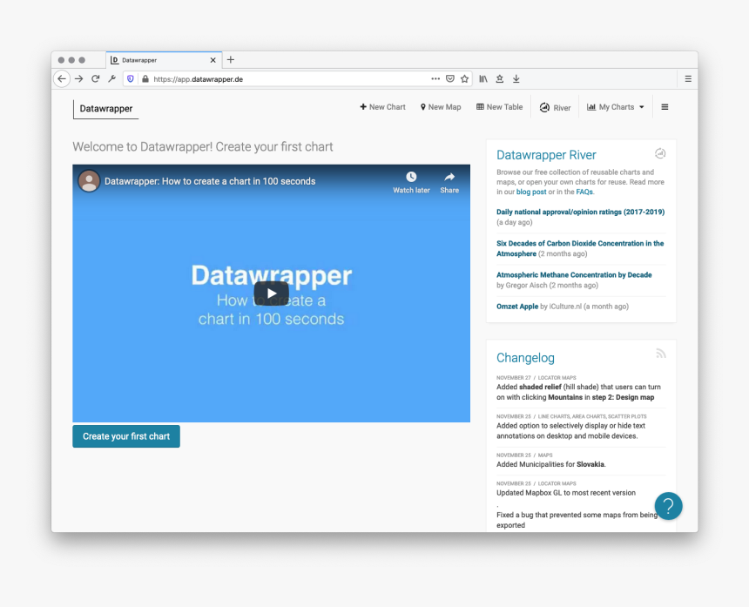
Task: Open the blue help question mark bubble
Action: pyautogui.click(x=668, y=506)
